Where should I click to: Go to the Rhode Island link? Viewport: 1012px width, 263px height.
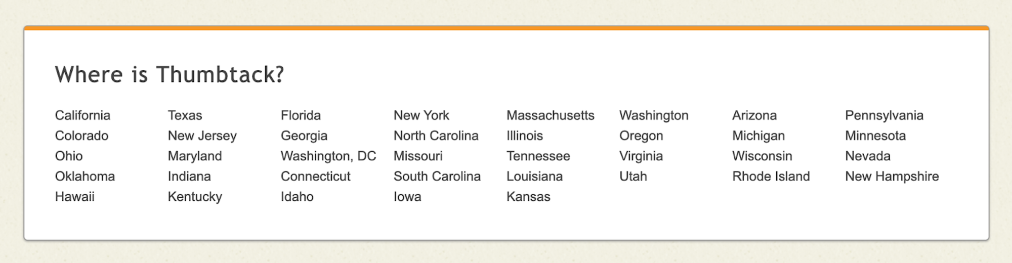(x=771, y=176)
